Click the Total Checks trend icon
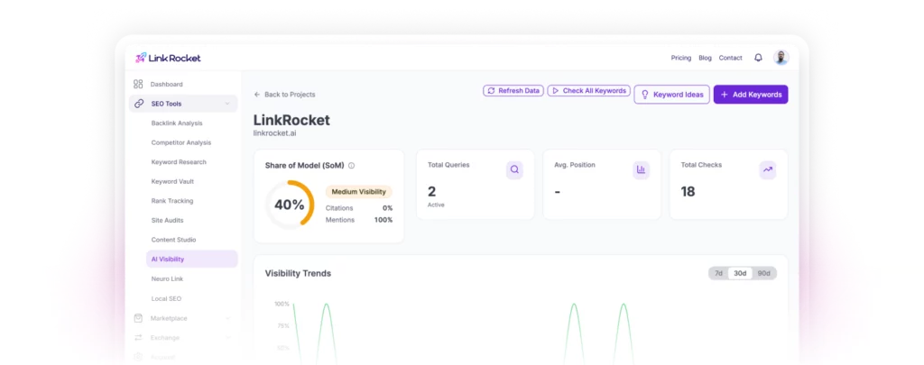The width and height of the screenshot is (924, 365). [x=768, y=169]
